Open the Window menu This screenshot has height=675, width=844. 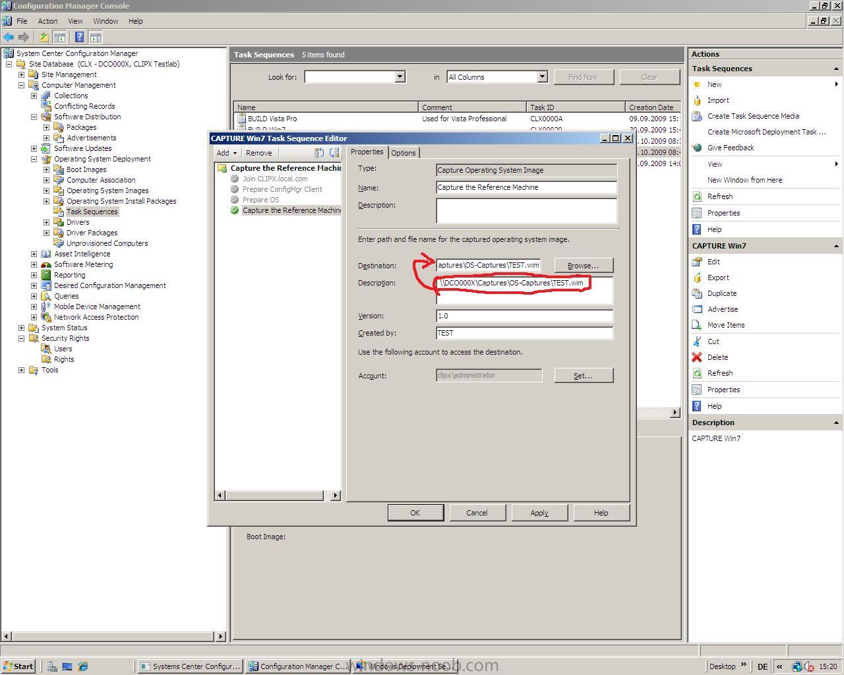pyautogui.click(x=105, y=21)
